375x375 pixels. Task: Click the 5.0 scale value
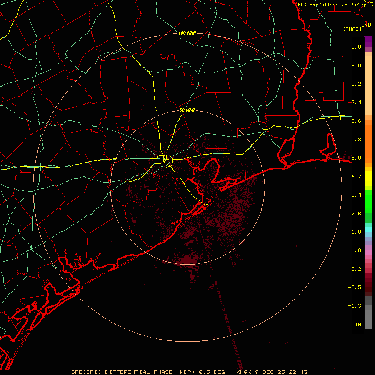point(356,158)
